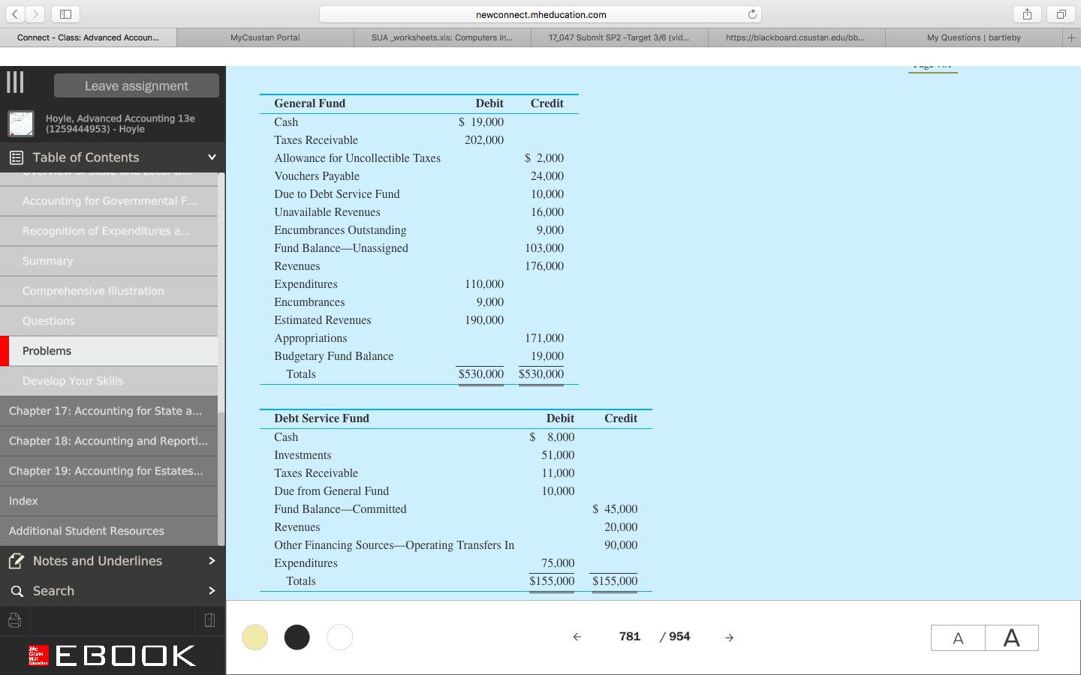
Task: Collapse the Table of Contents chevron
Action: [212, 157]
